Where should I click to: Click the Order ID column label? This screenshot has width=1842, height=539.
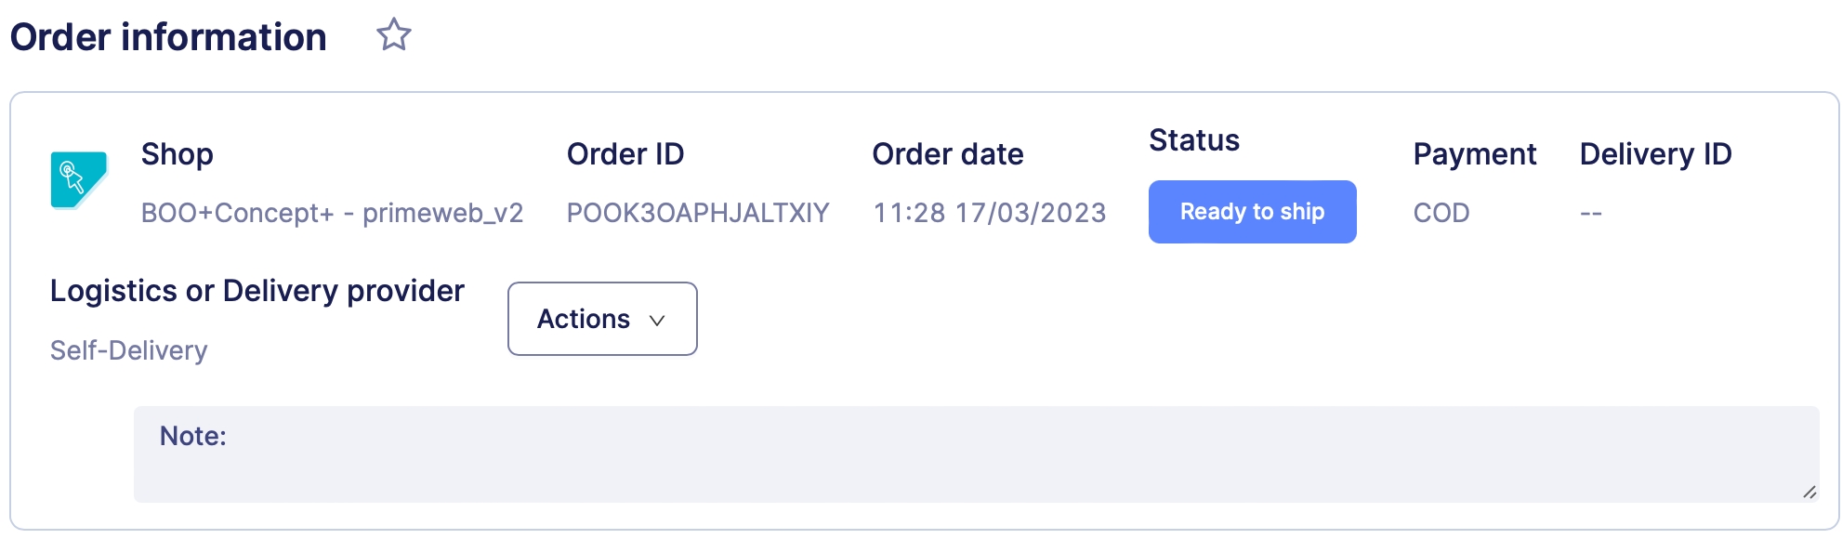625,154
